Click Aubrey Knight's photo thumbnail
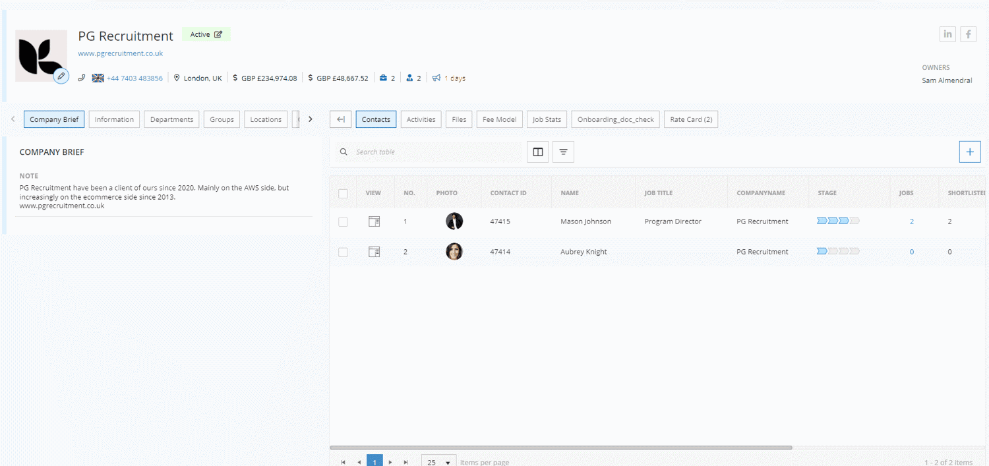The image size is (989, 466). [x=454, y=252]
